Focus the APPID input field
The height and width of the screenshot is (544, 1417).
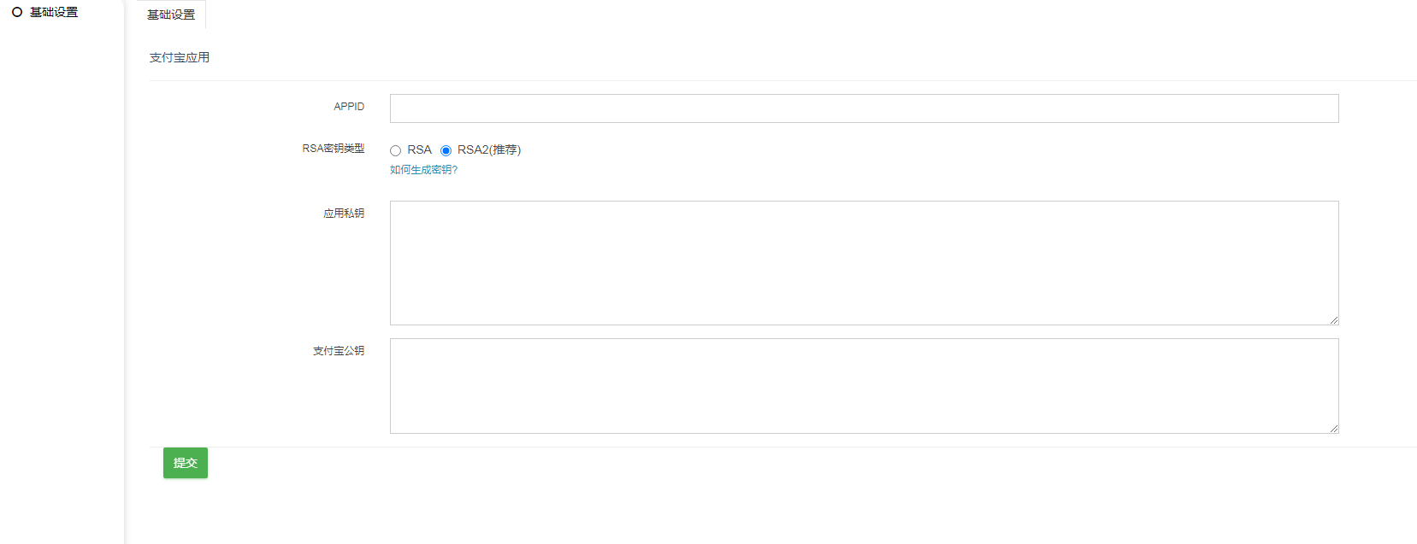click(x=864, y=108)
